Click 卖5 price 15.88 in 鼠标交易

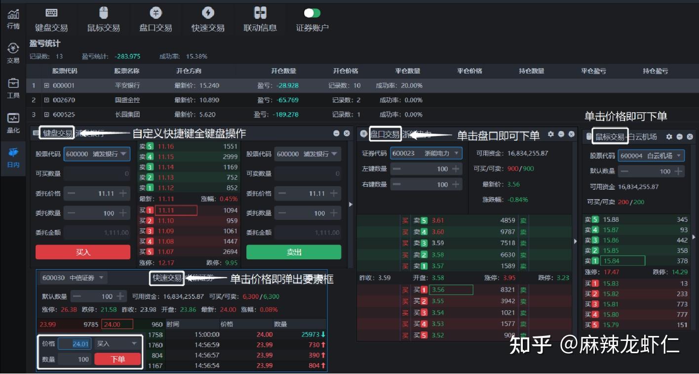click(611, 219)
